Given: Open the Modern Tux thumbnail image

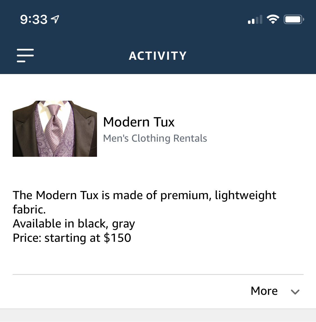Looking at the screenshot, I should (x=55, y=128).
